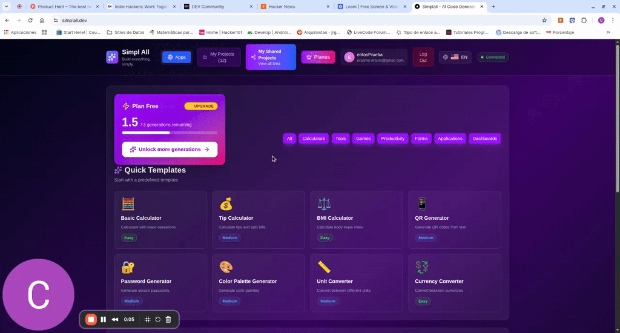
Task: Click the Currency Converter Easy badge
Action: (423, 301)
